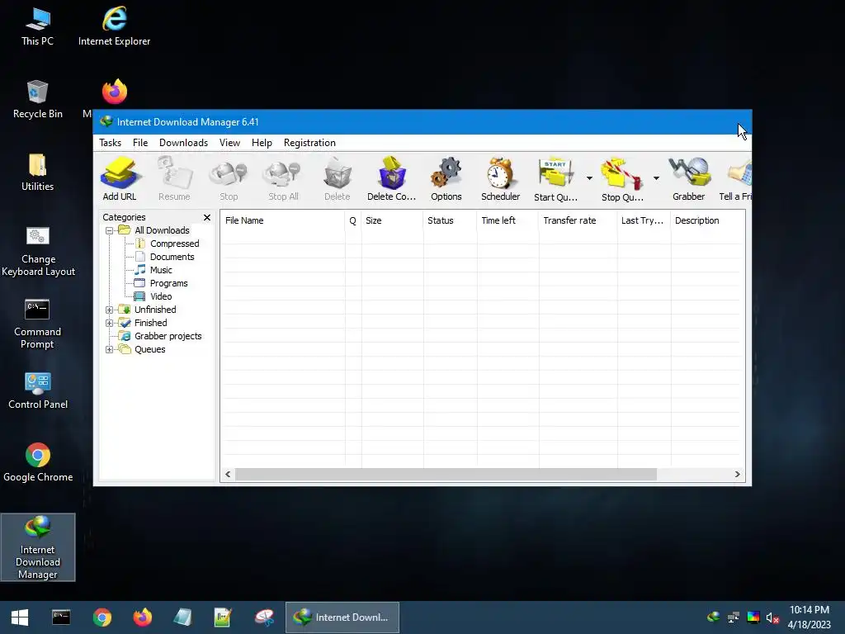Screen dimensions: 845x634
Task: Open the Tasks menu
Action: pos(110,143)
